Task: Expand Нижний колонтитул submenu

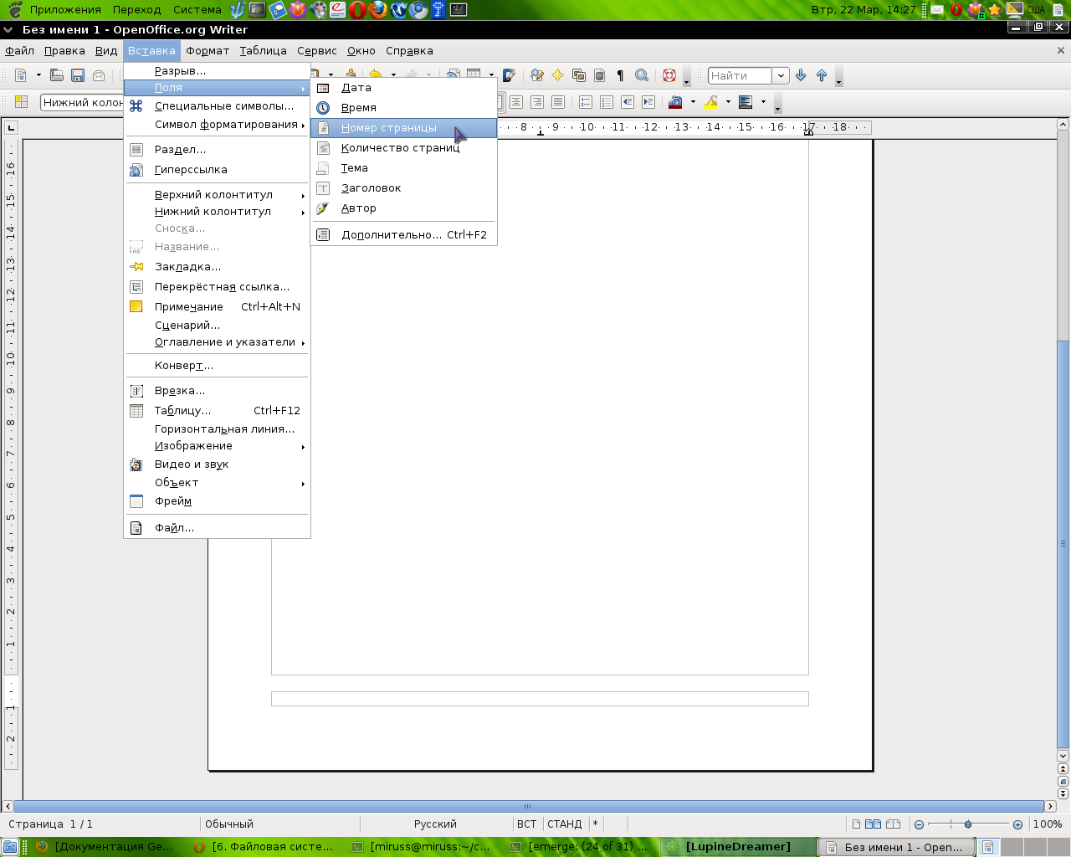Action: point(217,212)
